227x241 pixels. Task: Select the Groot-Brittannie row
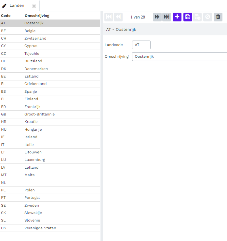coord(50,114)
